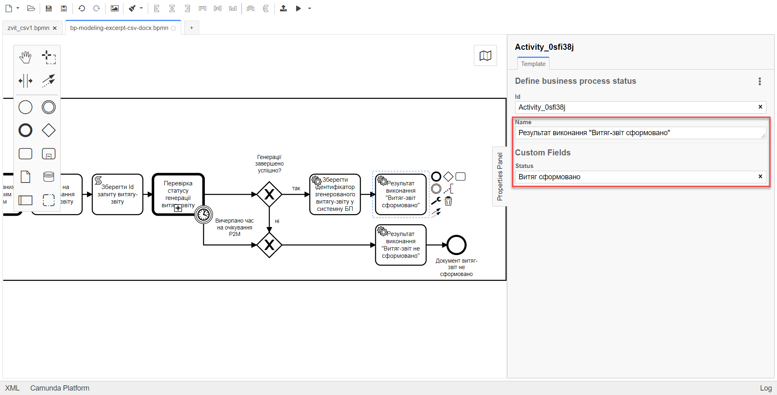The width and height of the screenshot is (777, 395).
Task: Append end event from context pad
Action: pos(436,176)
